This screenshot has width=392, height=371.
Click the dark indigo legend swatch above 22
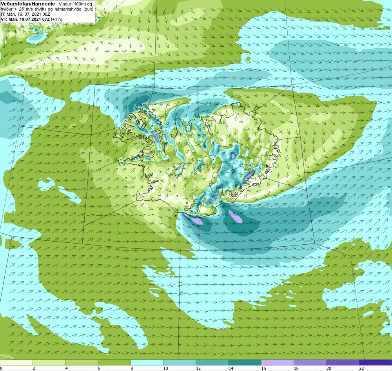point(376,362)
